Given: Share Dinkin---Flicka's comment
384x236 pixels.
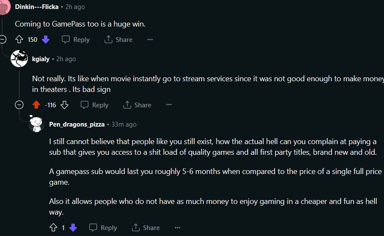Looking at the screenshot, I should point(118,40).
